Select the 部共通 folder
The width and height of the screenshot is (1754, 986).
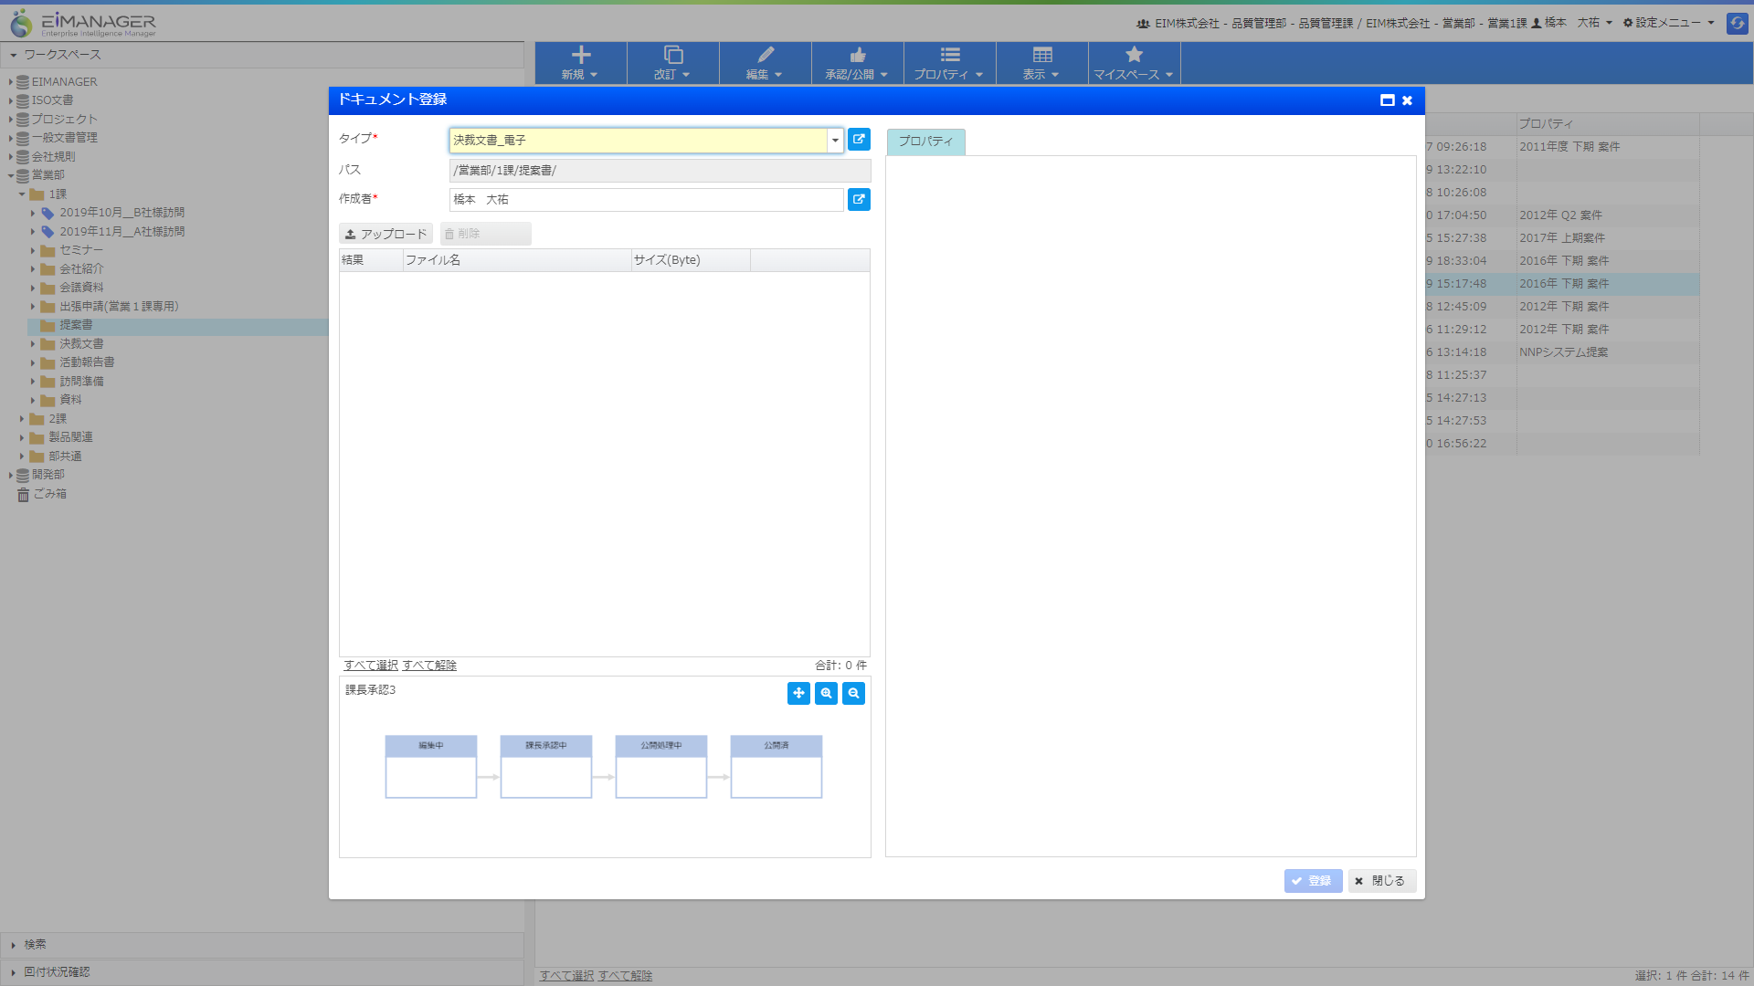[65, 456]
